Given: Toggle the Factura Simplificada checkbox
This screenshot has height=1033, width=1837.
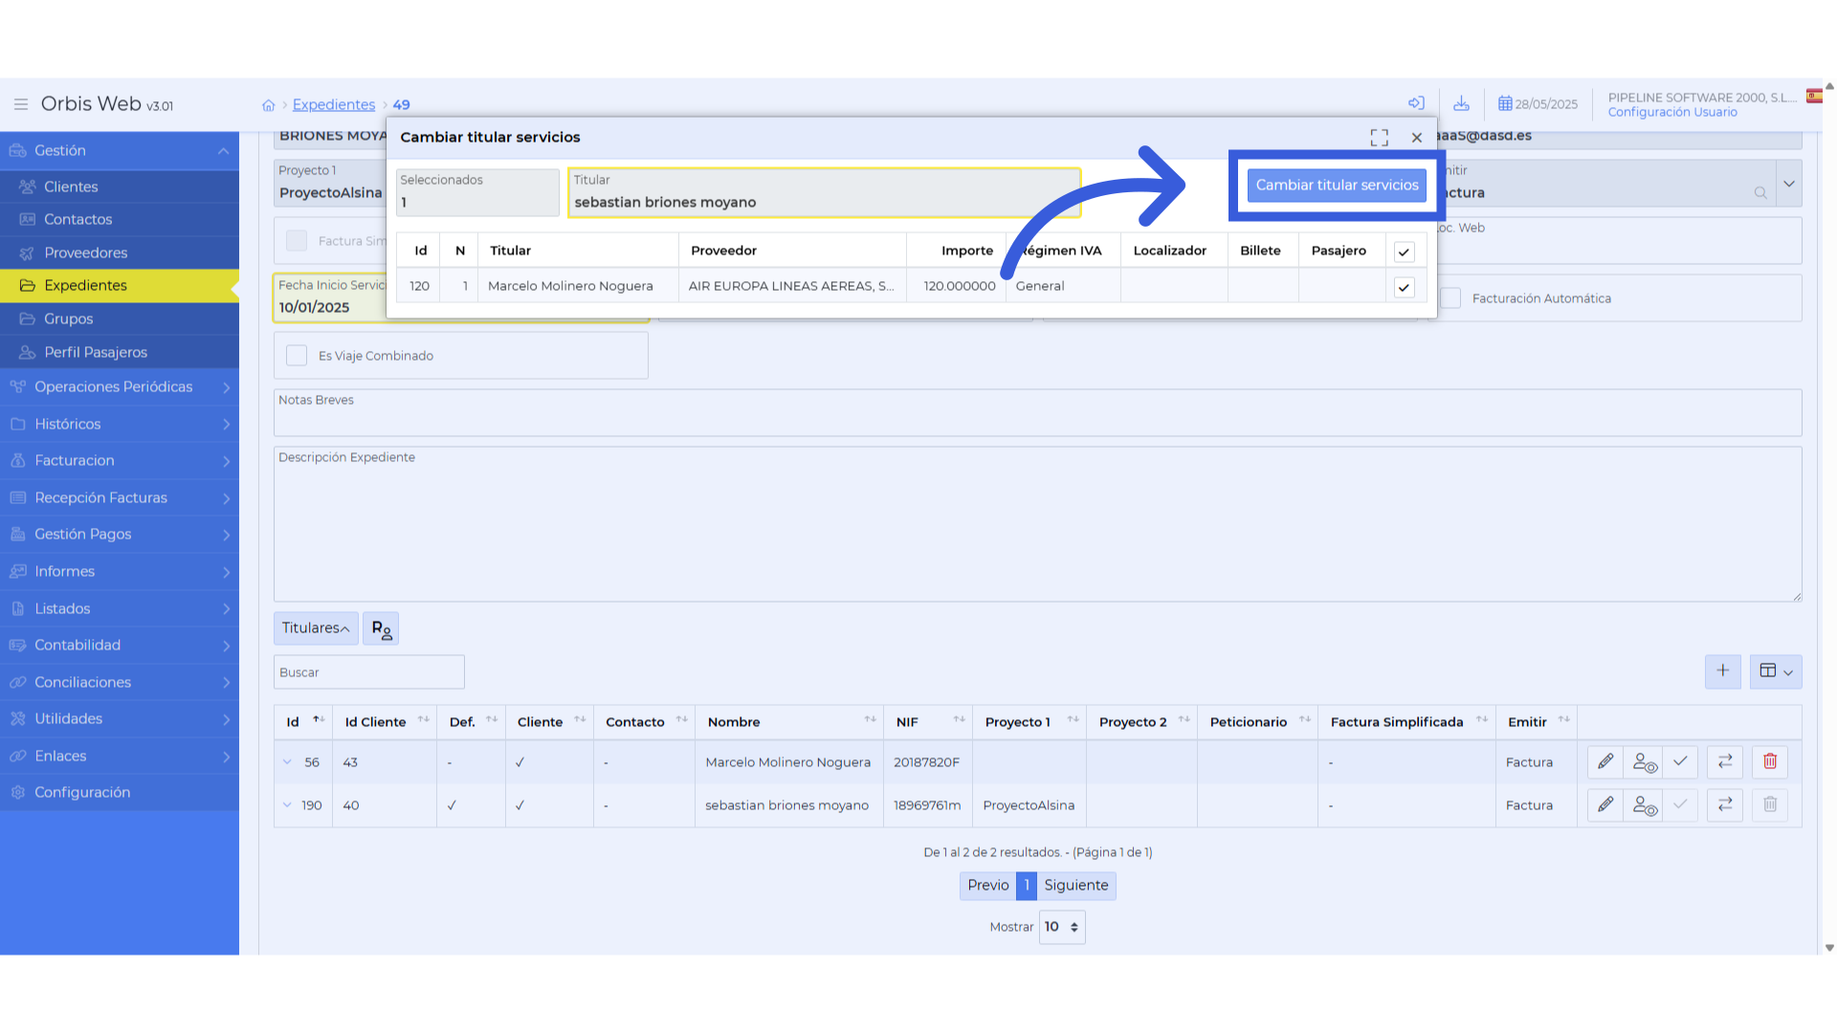Looking at the screenshot, I should (297, 241).
